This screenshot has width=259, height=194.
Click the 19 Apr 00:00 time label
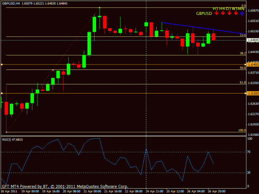point(30,192)
